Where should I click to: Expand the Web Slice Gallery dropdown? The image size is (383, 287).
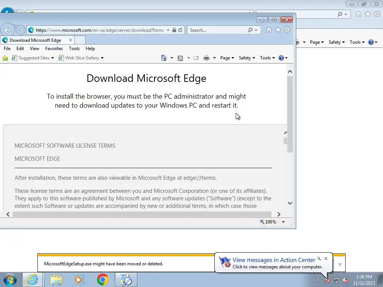point(102,58)
